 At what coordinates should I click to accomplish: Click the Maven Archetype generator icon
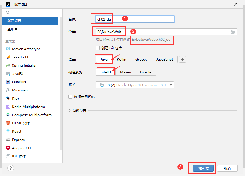(x=8, y=49)
